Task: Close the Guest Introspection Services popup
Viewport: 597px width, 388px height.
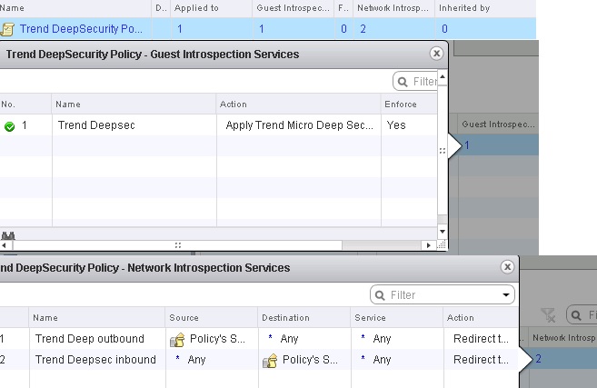Action: click(436, 54)
